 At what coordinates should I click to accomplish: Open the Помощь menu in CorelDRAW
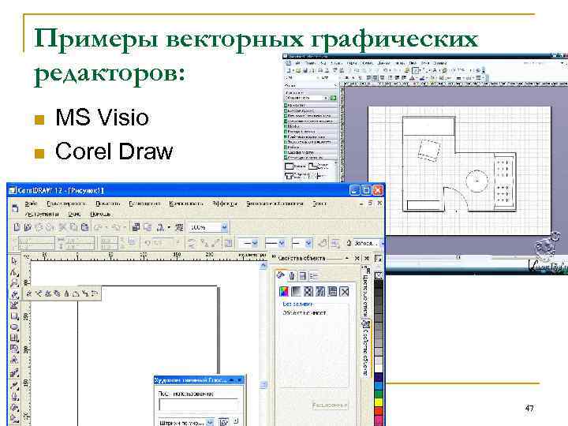coord(100,214)
